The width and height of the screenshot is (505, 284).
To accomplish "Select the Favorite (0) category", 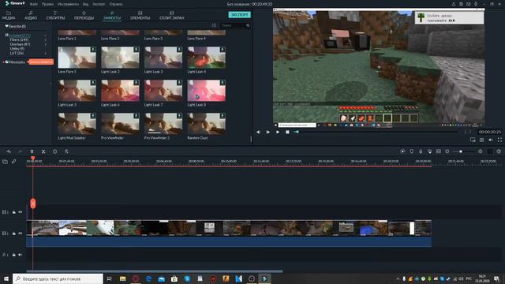I will (15, 26).
